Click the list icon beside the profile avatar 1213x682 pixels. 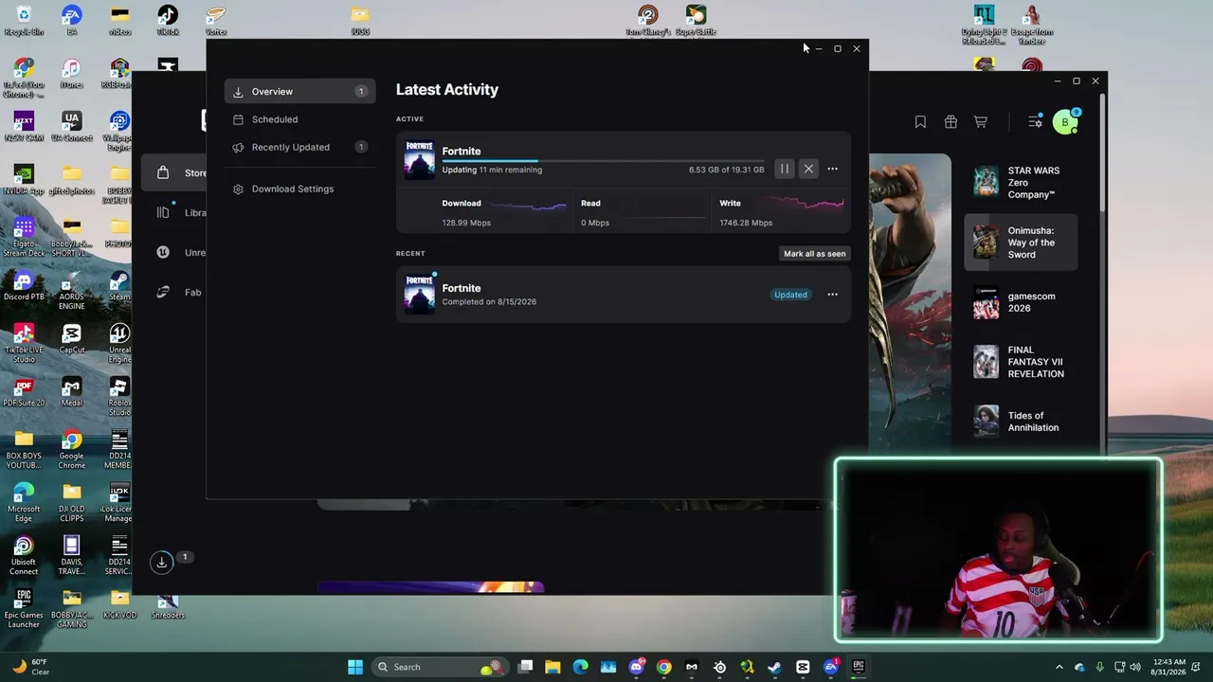point(1035,121)
